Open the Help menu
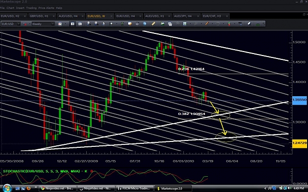This screenshot has height=192, width=308. coord(59,8)
